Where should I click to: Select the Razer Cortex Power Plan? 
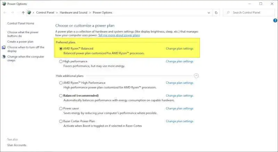61,121
